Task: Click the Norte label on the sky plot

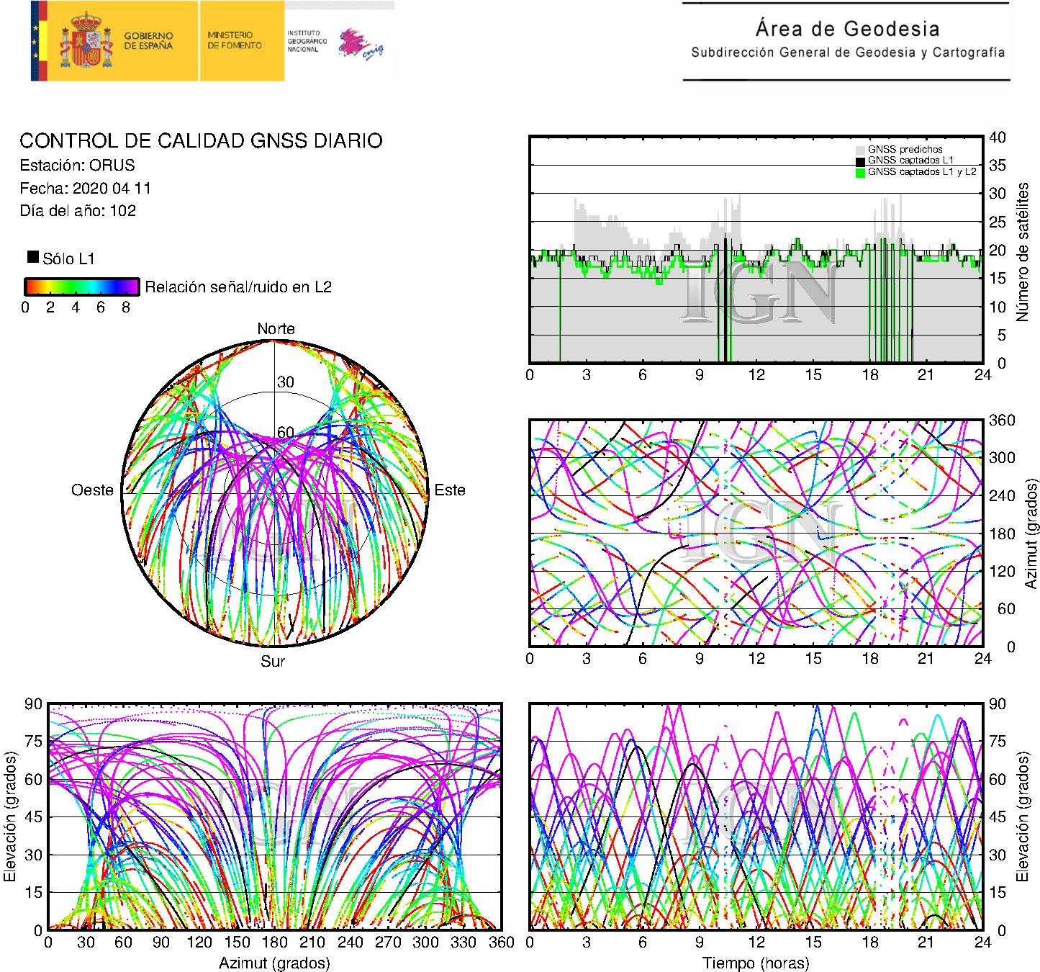Action: point(276,329)
